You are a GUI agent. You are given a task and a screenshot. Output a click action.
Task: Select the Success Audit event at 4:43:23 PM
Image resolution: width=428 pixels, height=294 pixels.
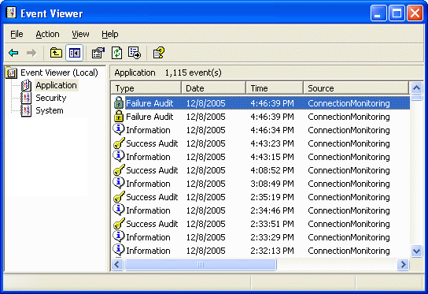[260, 143]
